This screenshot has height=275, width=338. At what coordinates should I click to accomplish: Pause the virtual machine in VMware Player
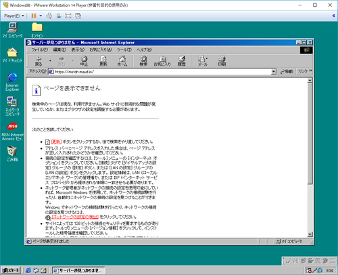34,16
